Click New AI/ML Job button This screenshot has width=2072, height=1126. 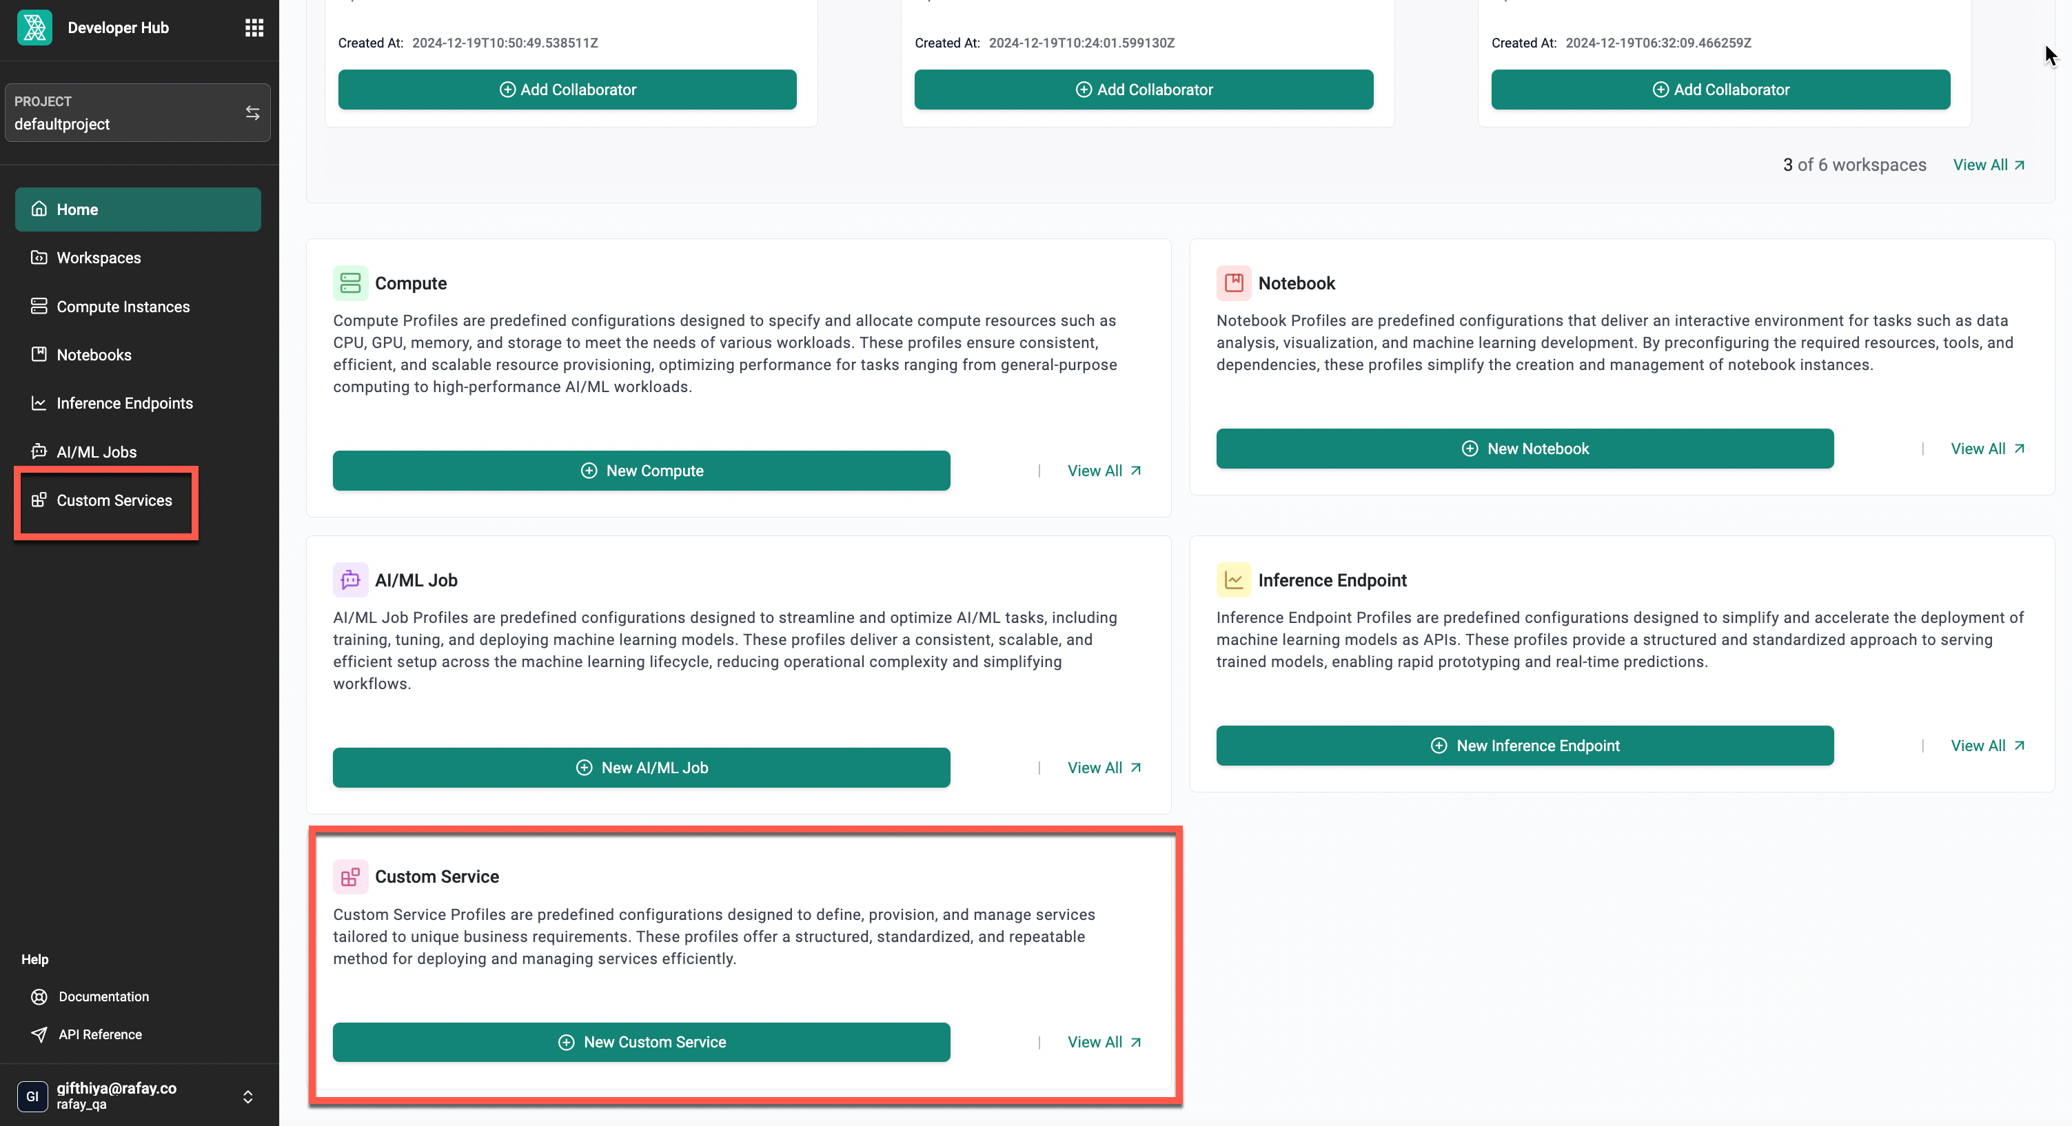coord(642,767)
